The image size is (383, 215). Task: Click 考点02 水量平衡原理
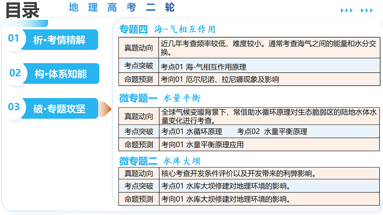272,132
